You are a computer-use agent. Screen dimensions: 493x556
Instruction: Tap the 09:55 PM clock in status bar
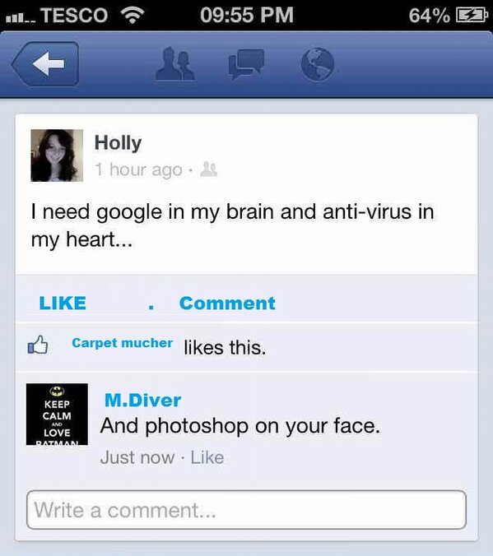tap(247, 16)
